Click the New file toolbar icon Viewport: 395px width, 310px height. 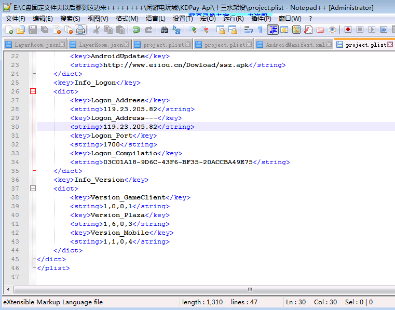point(8,30)
